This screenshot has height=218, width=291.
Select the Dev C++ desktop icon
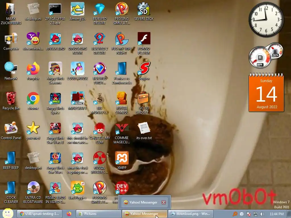[122, 188]
